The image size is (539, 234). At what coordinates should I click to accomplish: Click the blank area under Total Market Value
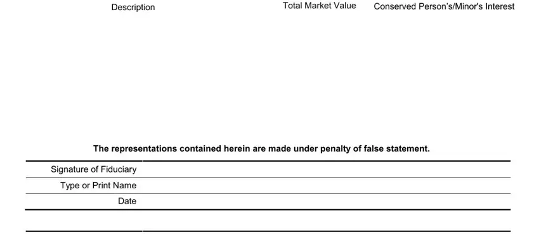320,74
